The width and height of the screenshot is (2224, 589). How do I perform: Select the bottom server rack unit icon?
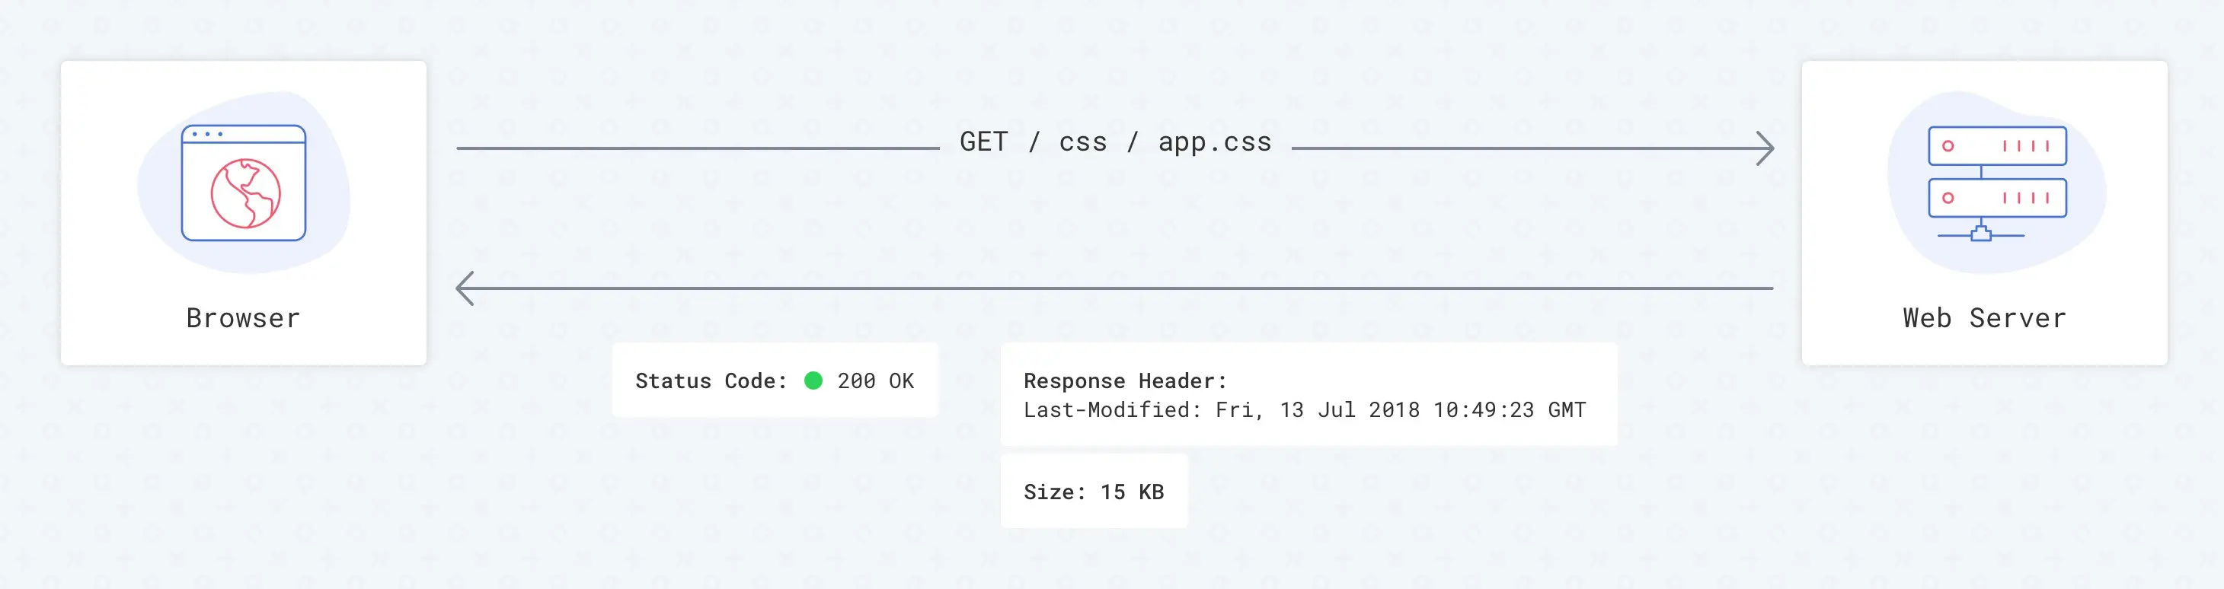point(1997,198)
